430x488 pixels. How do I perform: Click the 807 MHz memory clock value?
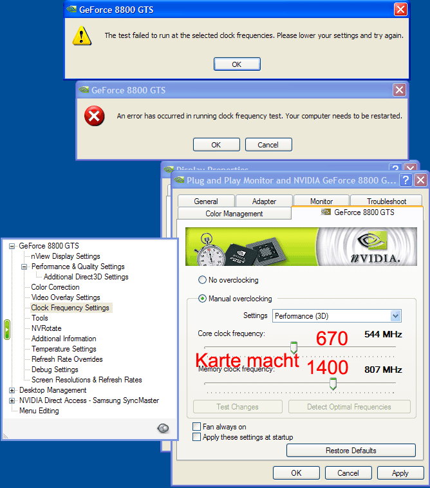click(x=383, y=370)
